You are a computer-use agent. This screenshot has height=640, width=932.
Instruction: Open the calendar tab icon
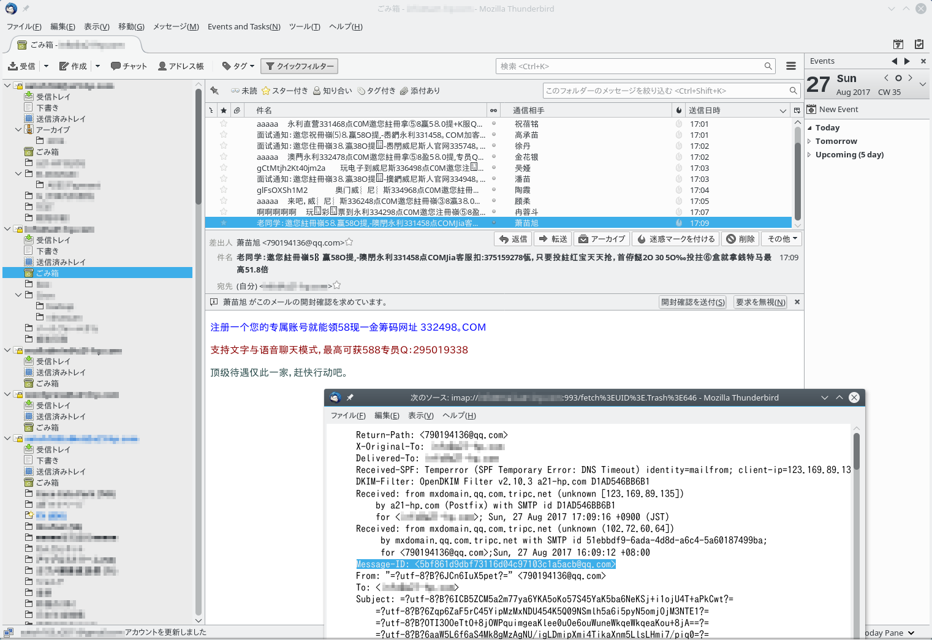coord(898,44)
